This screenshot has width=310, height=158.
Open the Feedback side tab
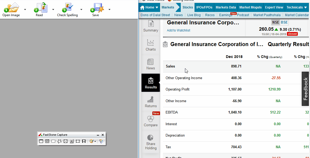tap(306, 89)
